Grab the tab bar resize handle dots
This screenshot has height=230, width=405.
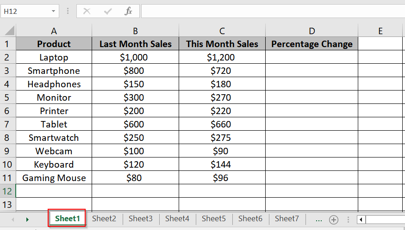pos(348,220)
